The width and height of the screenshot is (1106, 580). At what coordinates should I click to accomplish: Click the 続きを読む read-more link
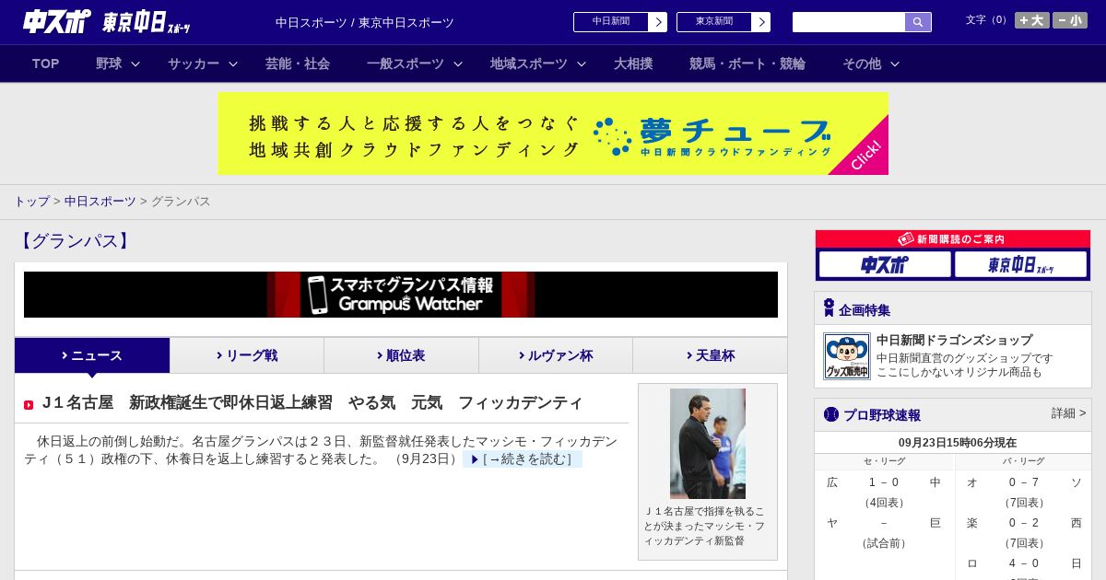coord(523,459)
